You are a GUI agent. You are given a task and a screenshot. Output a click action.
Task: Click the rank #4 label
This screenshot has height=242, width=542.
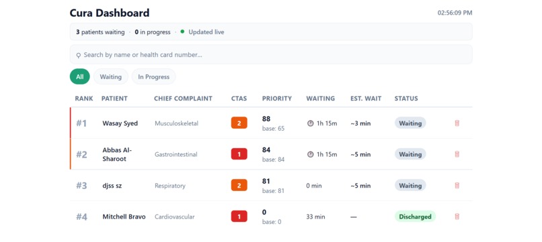click(x=81, y=217)
